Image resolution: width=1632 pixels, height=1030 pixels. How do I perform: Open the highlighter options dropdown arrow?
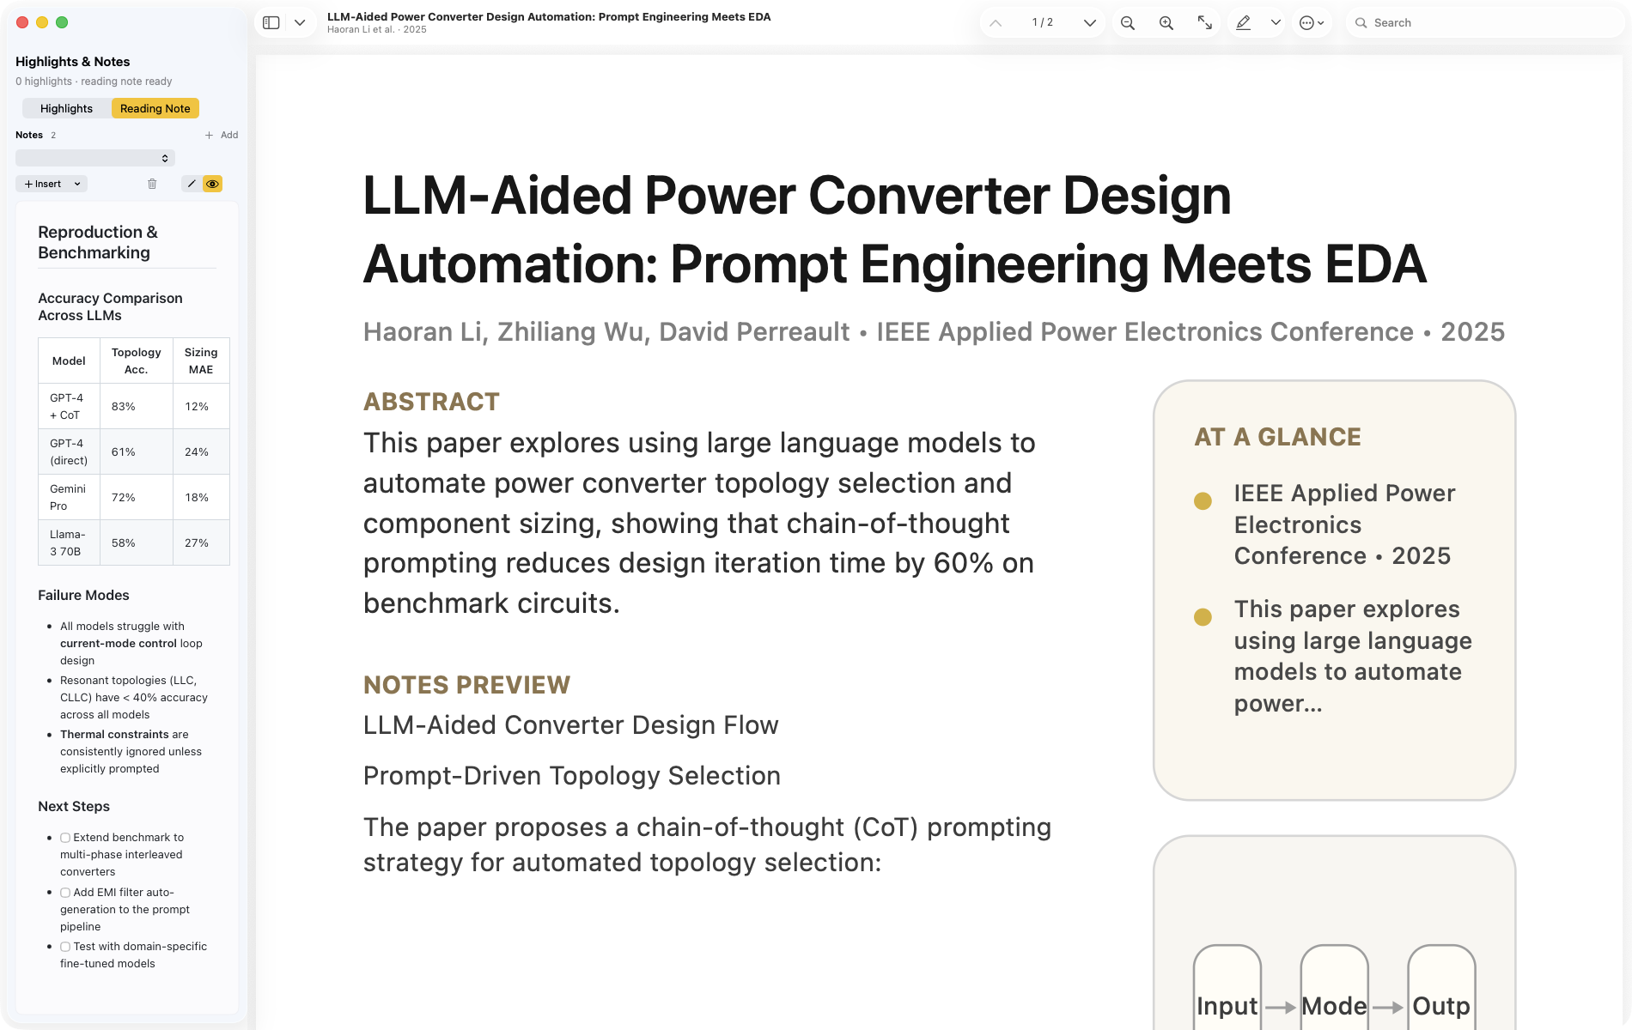(1276, 23)
